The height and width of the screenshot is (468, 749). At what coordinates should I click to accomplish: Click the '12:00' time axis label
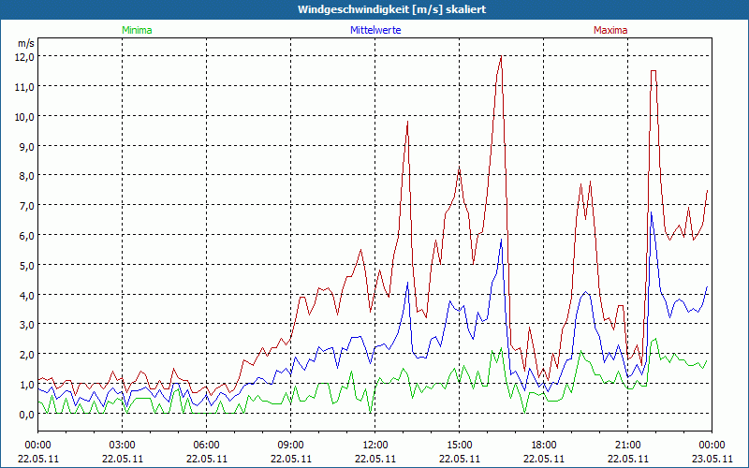(x=375, y=446)
